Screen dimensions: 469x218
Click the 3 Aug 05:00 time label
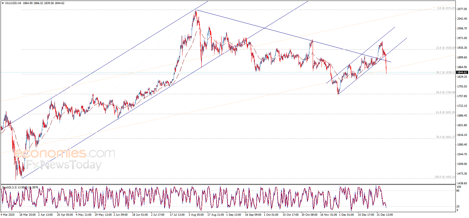[196, 215]
